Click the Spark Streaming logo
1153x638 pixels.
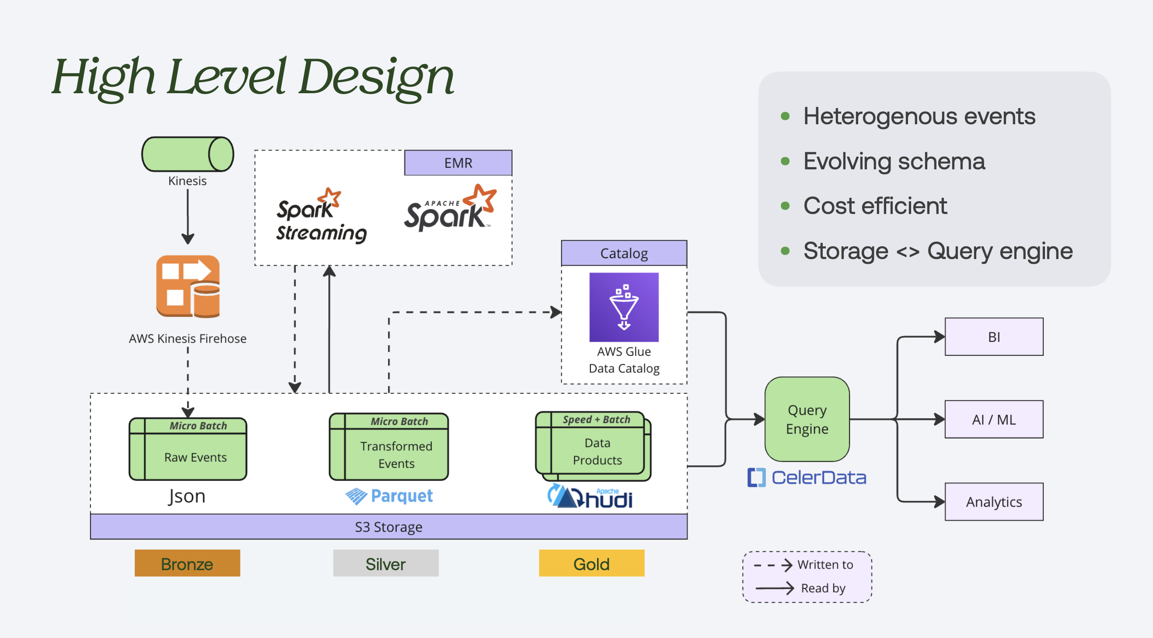321,216
